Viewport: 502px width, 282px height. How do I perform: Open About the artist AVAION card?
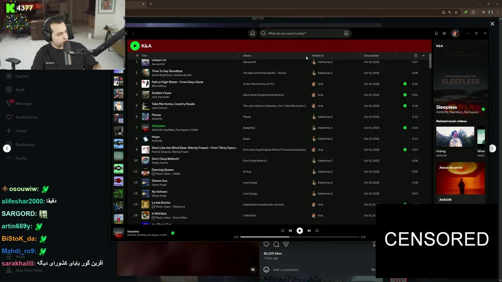tap(460, 183)
